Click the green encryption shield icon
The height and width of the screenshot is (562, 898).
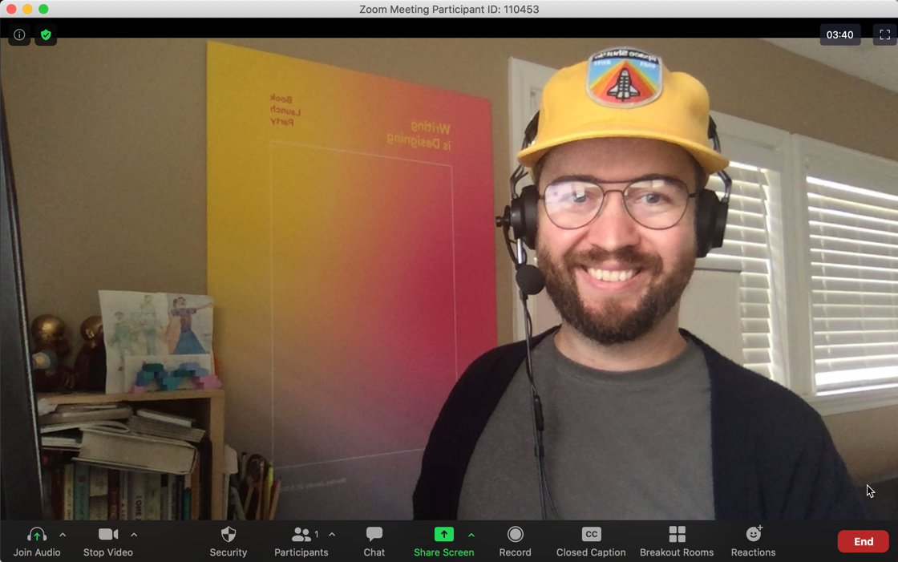coord(46,35)
